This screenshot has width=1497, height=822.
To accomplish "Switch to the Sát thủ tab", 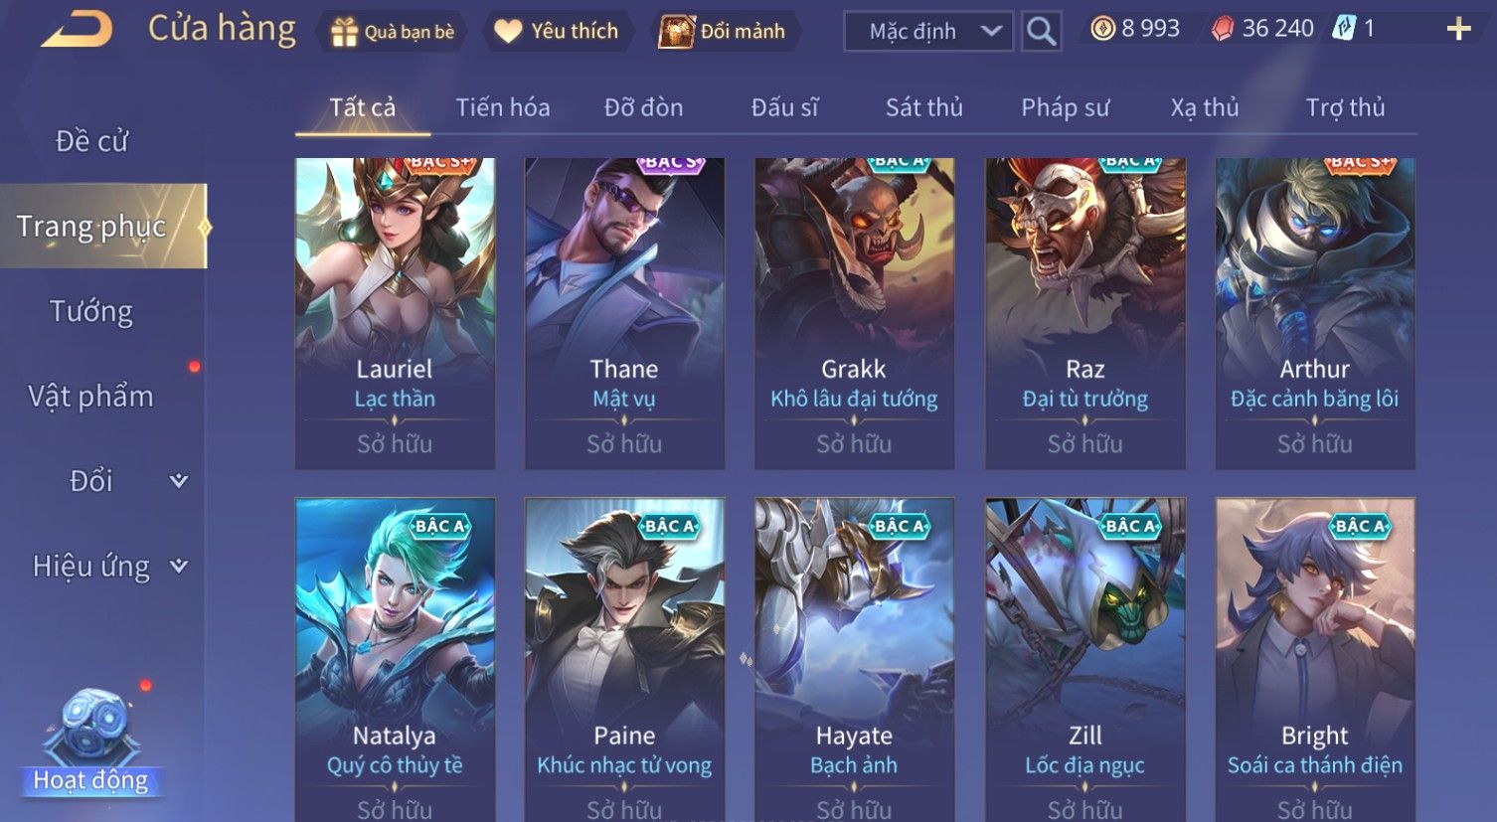I will click(924, 107).
